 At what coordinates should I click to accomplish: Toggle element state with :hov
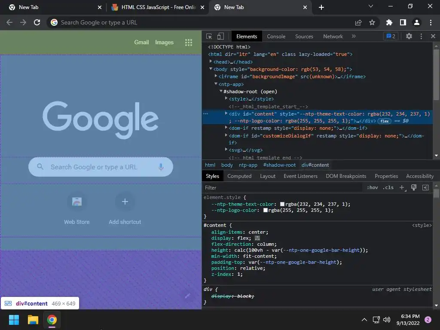(x=373, y=187)
